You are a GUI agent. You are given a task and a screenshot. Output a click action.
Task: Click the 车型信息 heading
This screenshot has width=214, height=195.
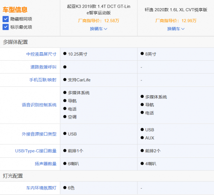pyautogui.click(x=15, y=10)
